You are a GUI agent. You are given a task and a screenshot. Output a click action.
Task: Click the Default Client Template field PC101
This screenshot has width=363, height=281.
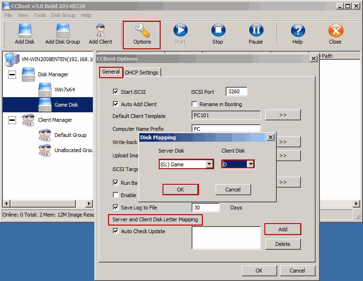(226, 115)
